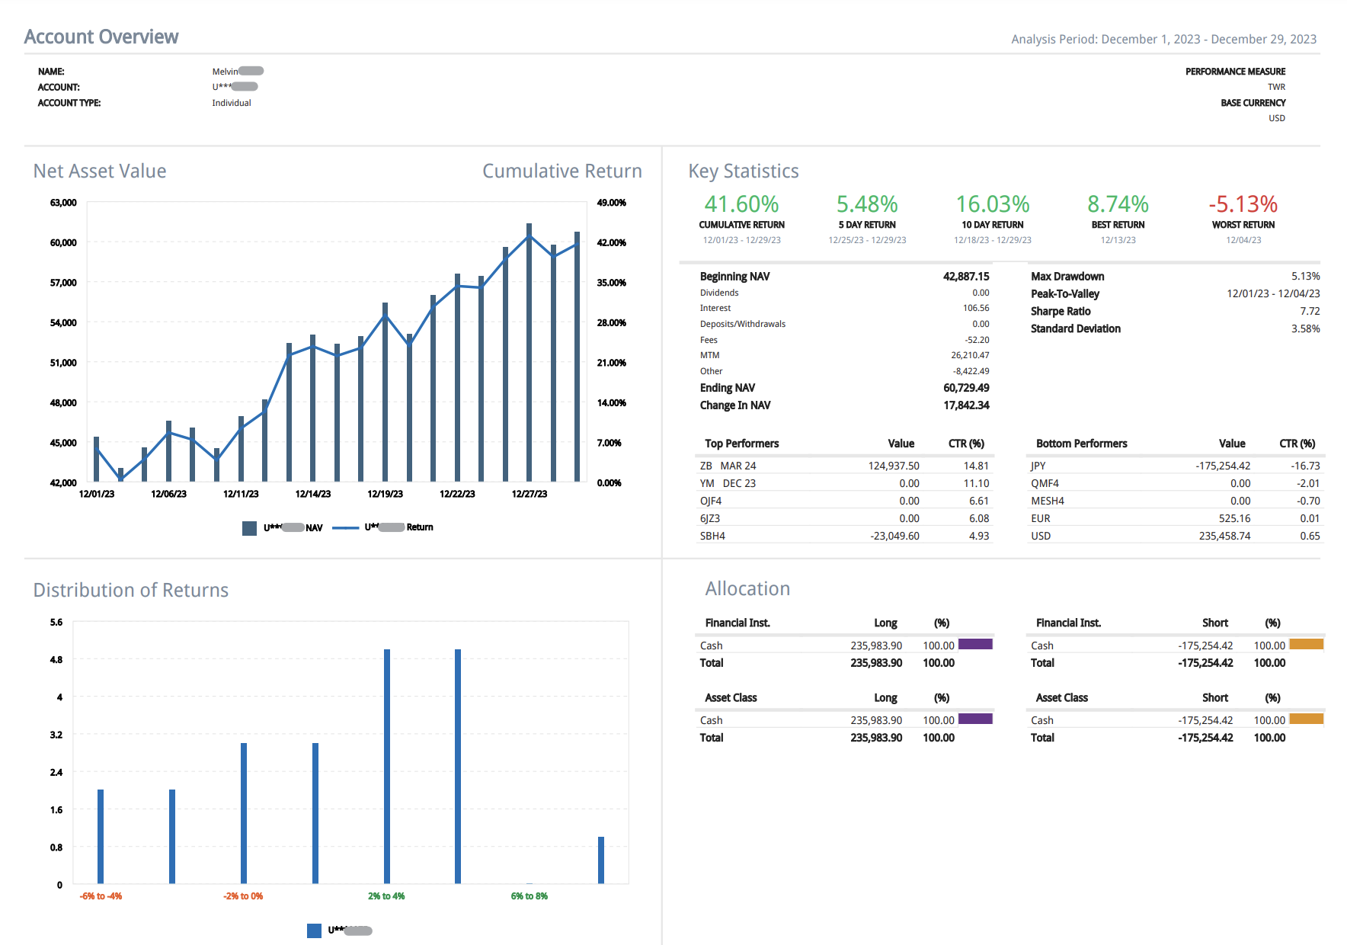The width and height of the screenshot is (1347, 945).
Task: Click the 41.60% cumulative return figure
Action: click(741, 204)
